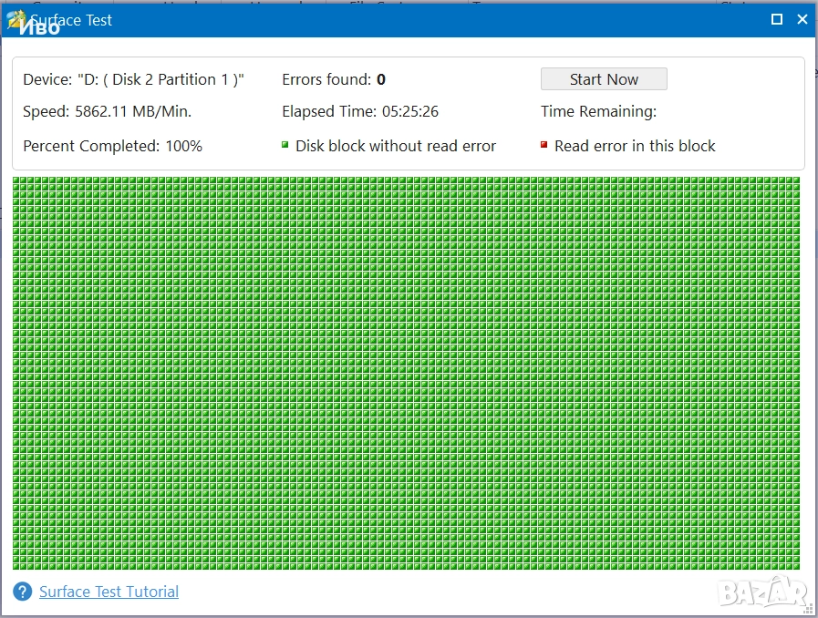Close the Surface Test window
This screenshot has height=618, width=818.
[x=802, y=19]
